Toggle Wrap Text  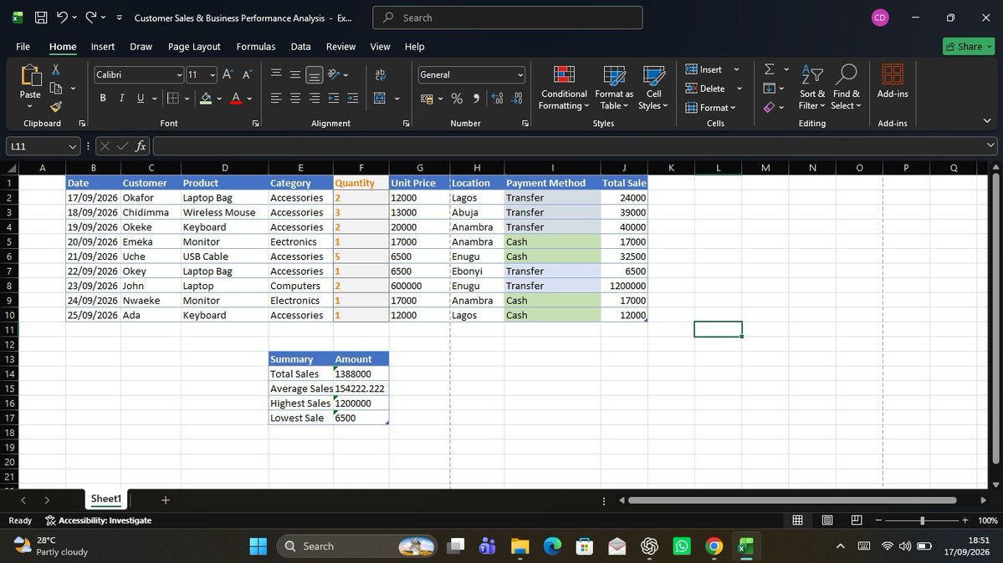380,75
